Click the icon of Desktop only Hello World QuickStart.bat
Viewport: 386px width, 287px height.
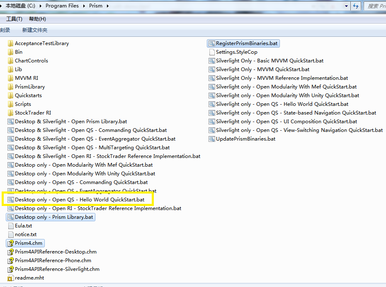coord(11,200)
